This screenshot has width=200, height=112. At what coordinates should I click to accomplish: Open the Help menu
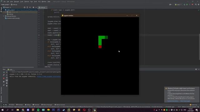(x=49, y=2)
